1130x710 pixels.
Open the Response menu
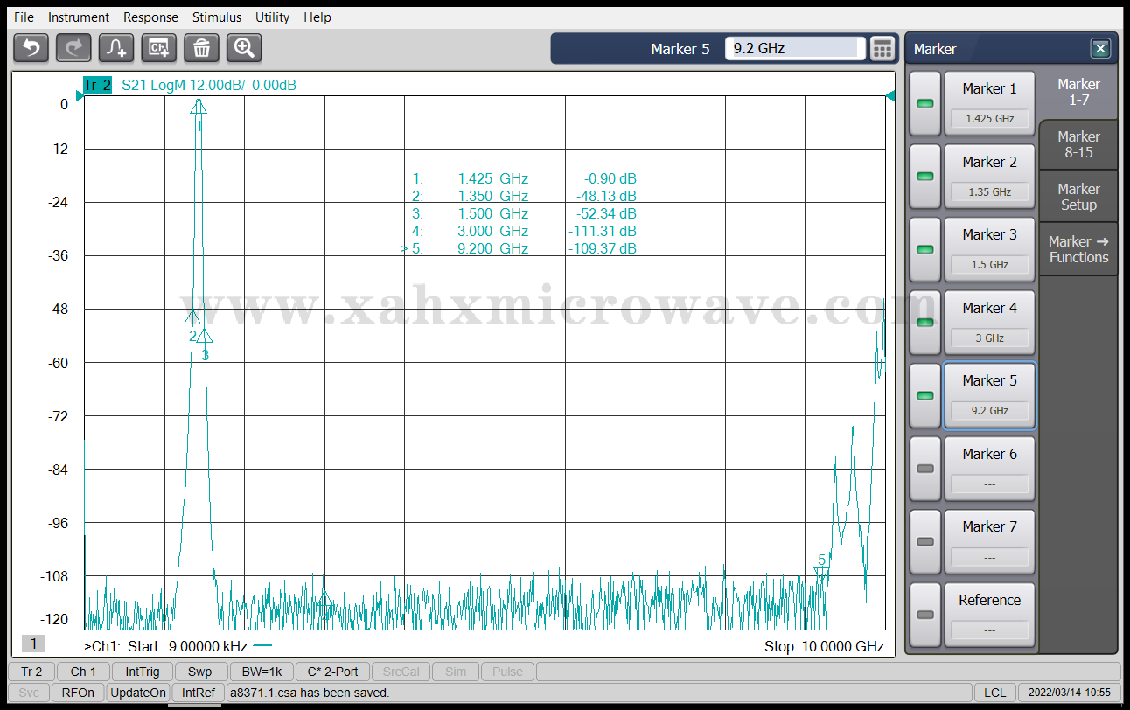coord(150,17)
